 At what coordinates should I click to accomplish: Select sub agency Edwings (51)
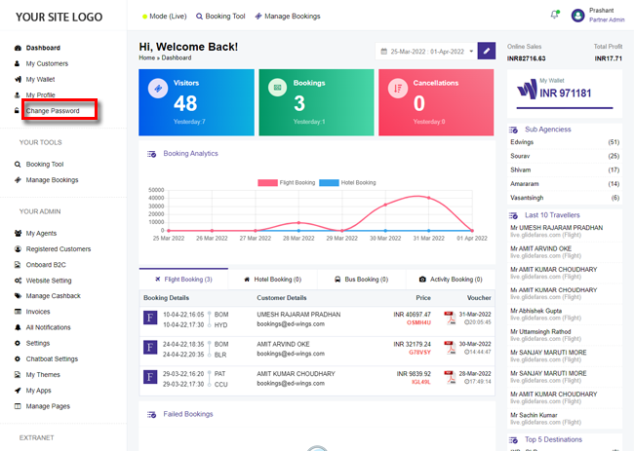pyautogui.click(x=565, y=142)
